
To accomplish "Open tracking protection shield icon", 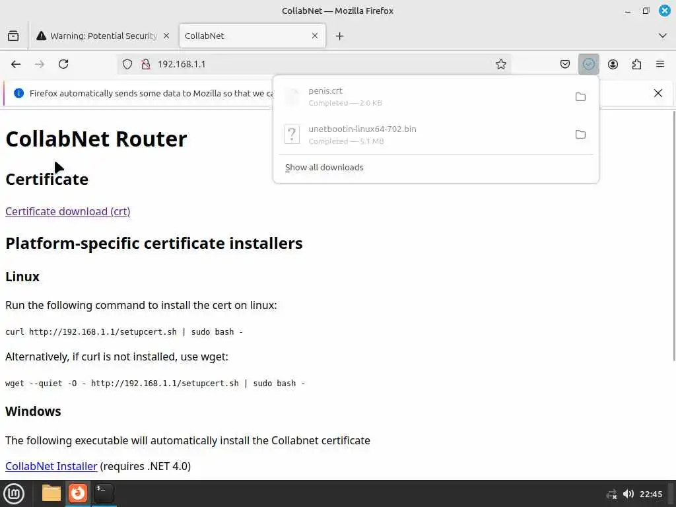I will [127, 64].
